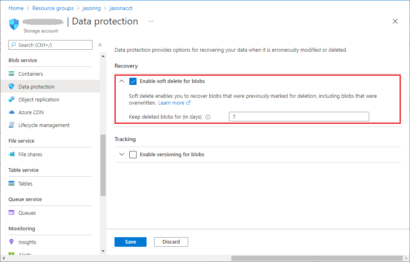410x262 pixels.
Task: Open the Learn more link
Action: 171,103
